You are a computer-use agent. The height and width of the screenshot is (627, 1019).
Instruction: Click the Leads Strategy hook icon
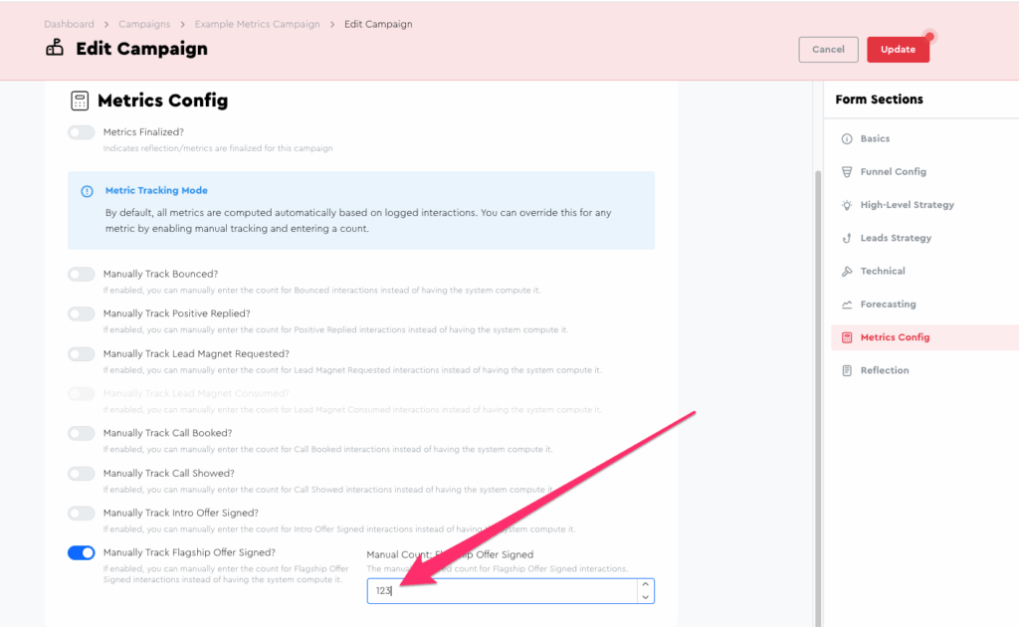tap(847, 239)
